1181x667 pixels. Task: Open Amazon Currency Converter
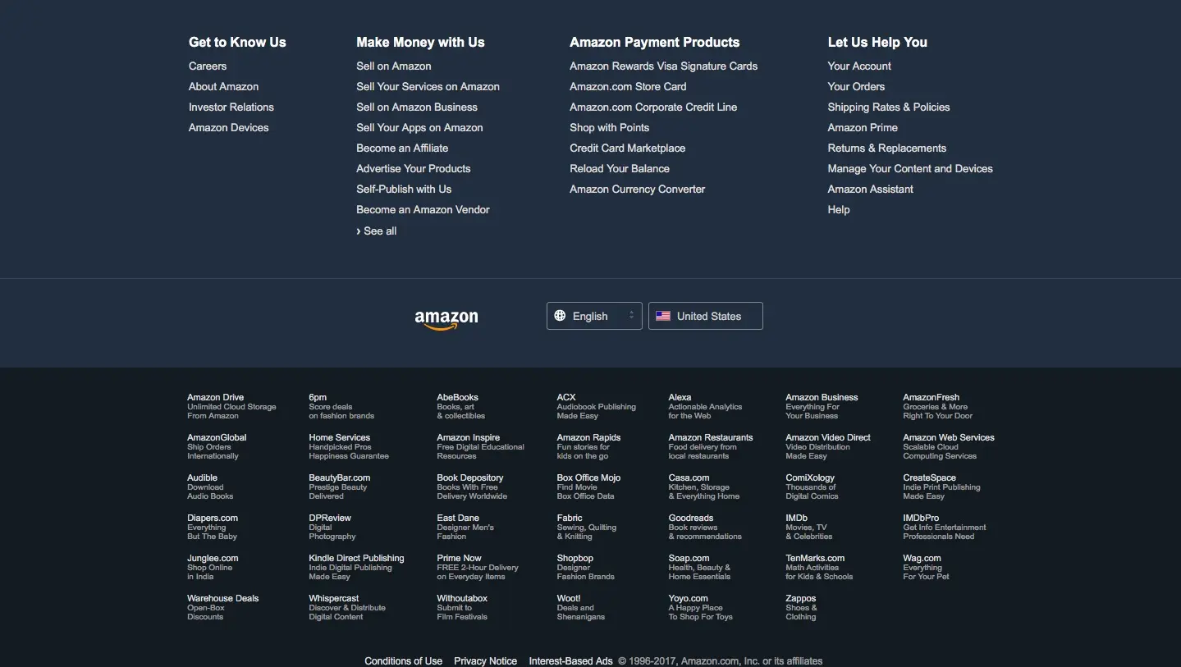(x=638, y=190)
